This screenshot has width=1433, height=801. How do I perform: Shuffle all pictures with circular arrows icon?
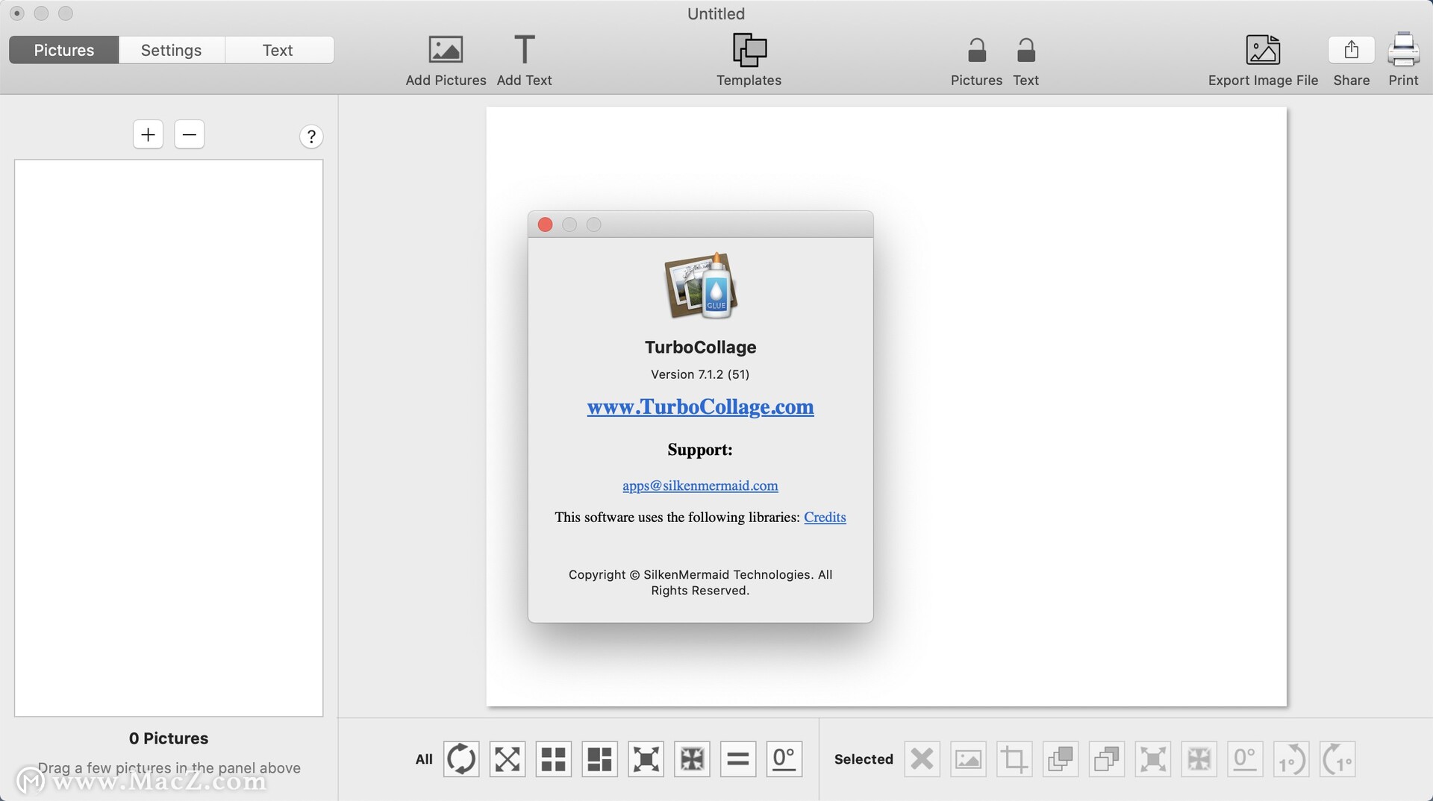(x=461, y=759)
